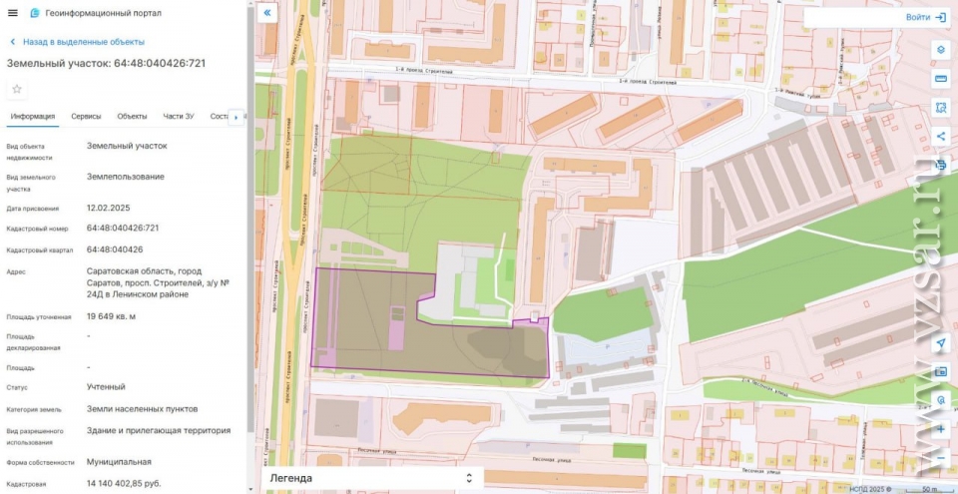The height and width of the screenshot is (494, 958).
Task: Zoom in the map with plus
Action: click(x=941, y=429)
